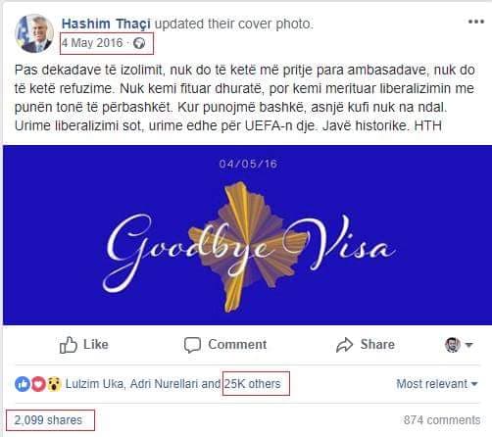
Task: Open the 4 May 2016 post timestamp
Action: [x=92, y=43]
